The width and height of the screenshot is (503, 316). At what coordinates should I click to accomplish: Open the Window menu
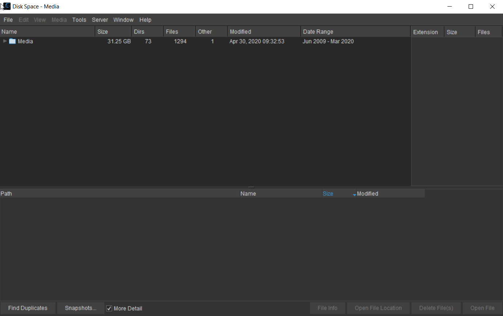(123, 20)
